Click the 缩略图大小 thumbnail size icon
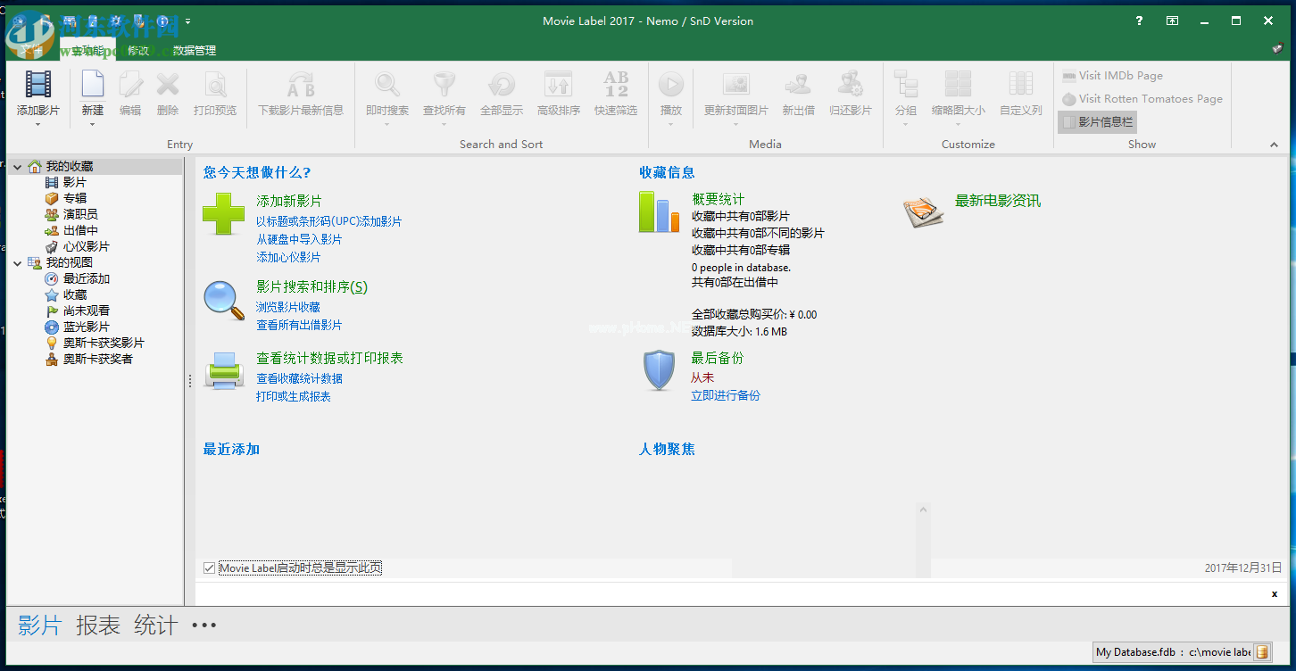Viewport: 1296px width, 671px height. click(958, 85)
